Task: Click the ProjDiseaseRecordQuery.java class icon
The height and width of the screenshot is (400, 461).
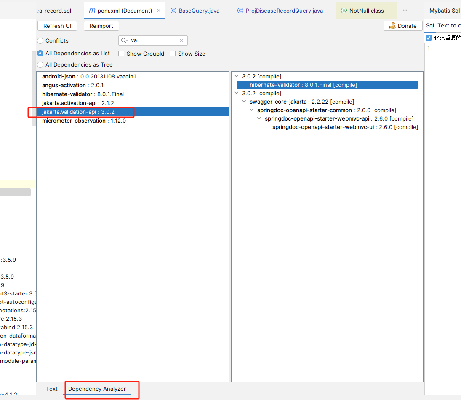Action: point(240,11)
